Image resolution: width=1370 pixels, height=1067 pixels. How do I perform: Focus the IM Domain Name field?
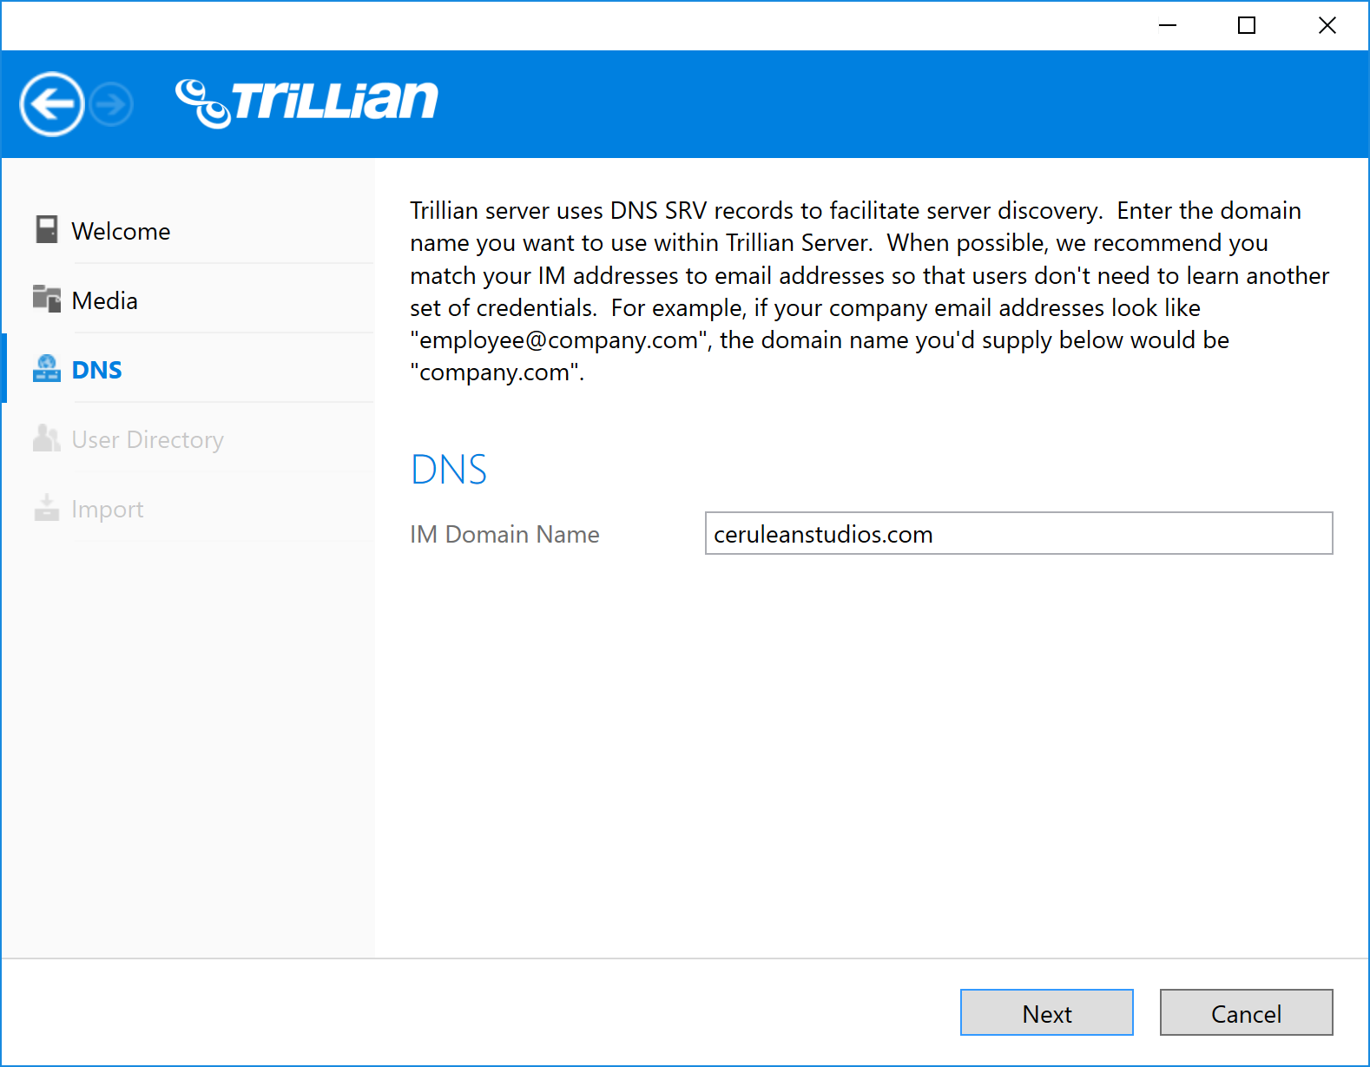point(1019,533)
